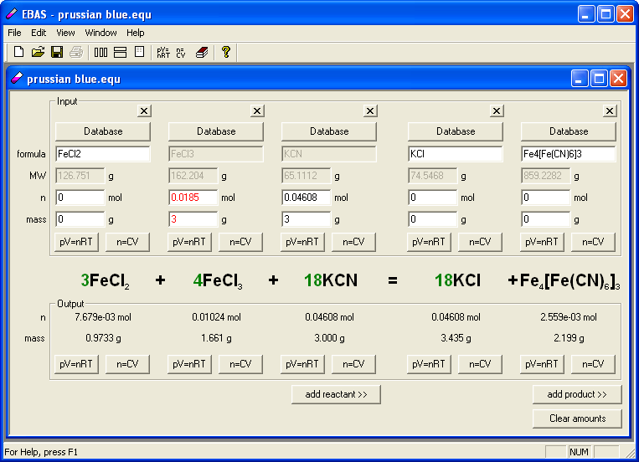This screenshot has width=639, height=462.
Task: Remove the FeCl2 reactant with its X button
Action: [144, 110]
